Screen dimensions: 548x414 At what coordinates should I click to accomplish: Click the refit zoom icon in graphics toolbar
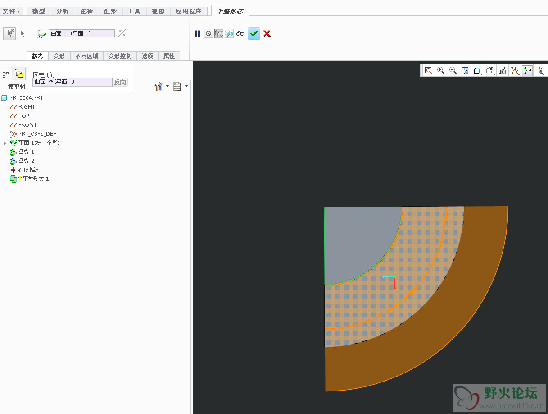(x=428, y=70)
